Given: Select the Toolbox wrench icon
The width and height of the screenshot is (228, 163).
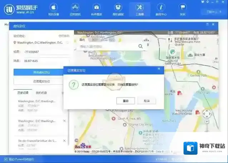Looking at the screenshot, I should [x=140, y=9].
